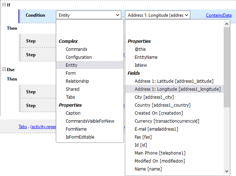Click the ContainsData link
The image size is (236, 176).
tap(219, 15)
